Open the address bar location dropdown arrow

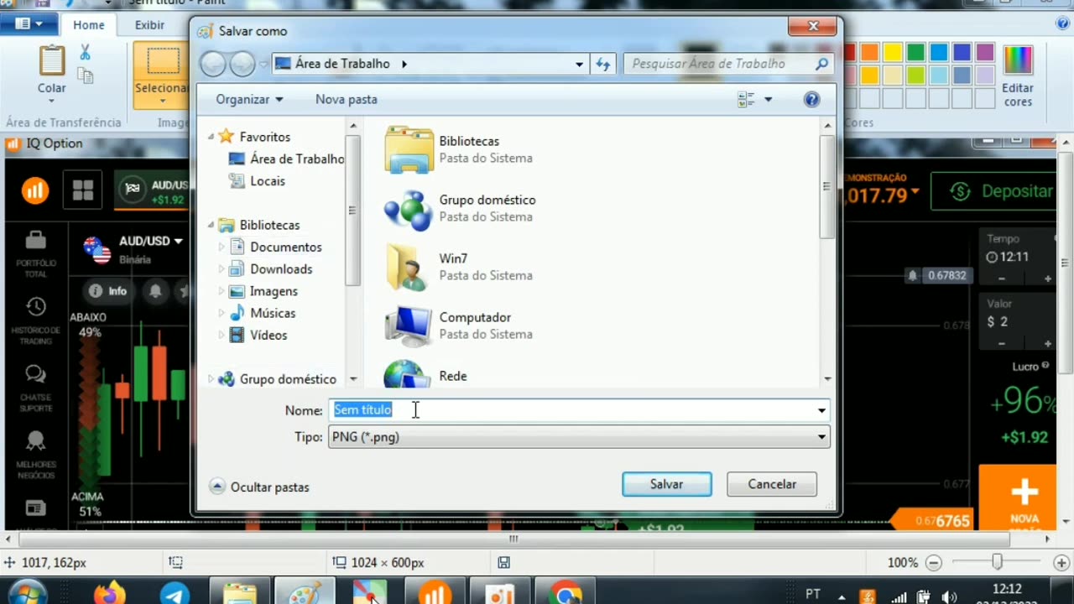579,64
